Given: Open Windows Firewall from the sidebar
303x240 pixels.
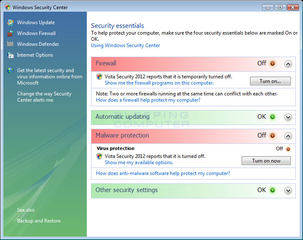Looking at the screenshot, I should pyautogui.click(x=36, y=33).
